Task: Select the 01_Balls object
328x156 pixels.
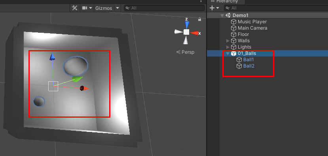Action: 247,53
